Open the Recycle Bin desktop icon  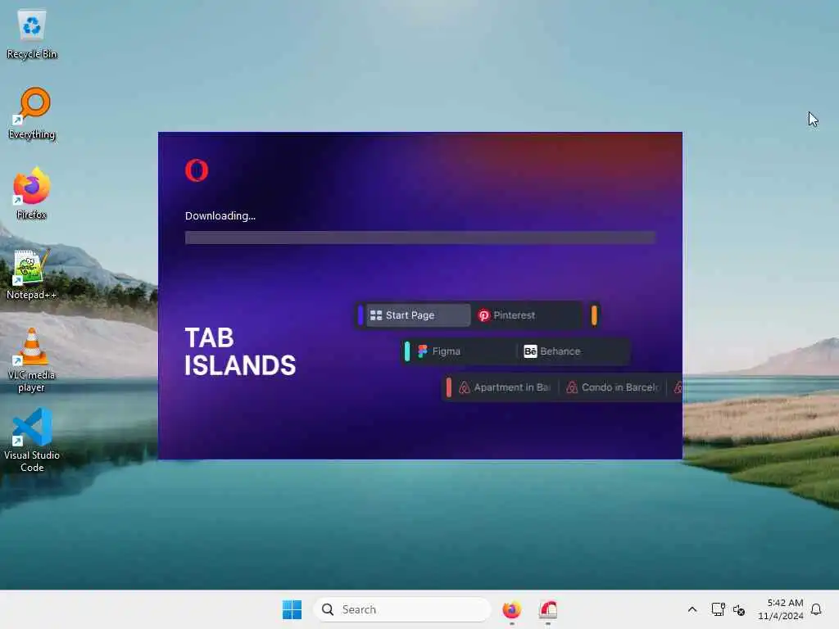point(32,34)
